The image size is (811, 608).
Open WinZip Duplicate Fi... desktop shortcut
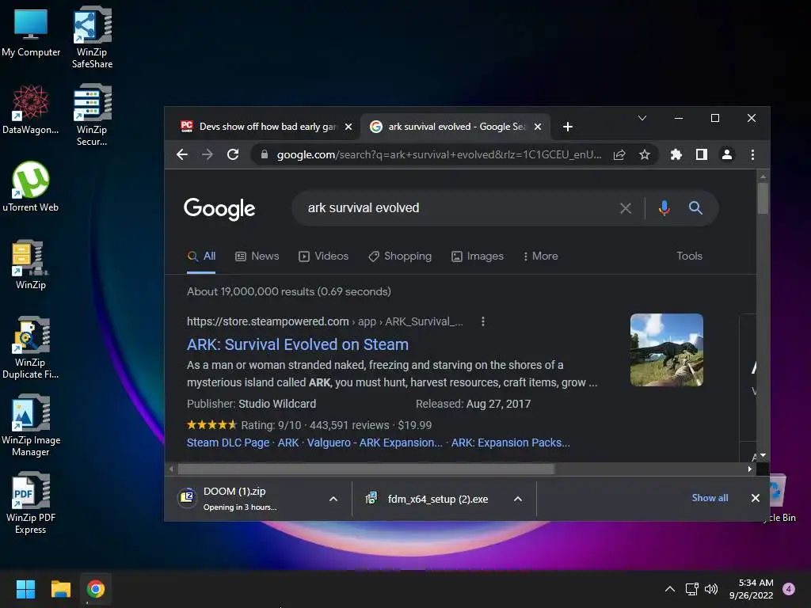pos(31,348)
